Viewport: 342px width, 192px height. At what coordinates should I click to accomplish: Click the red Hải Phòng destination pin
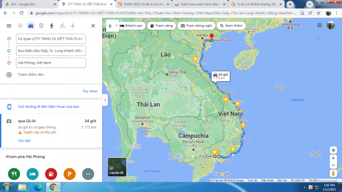click(x=212, y=36)
